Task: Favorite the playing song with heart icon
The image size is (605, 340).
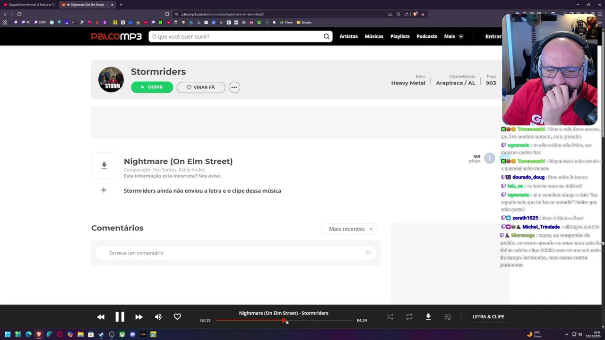Action: pos(177,316)
